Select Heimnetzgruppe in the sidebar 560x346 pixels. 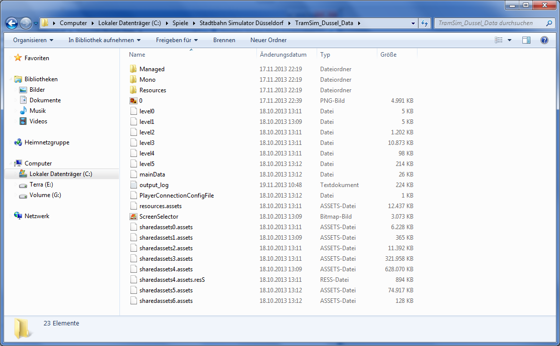tap(47, 142)
